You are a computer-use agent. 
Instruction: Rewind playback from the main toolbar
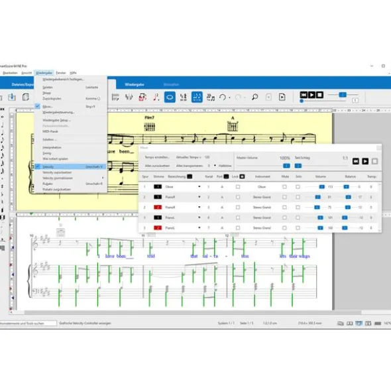304,95
